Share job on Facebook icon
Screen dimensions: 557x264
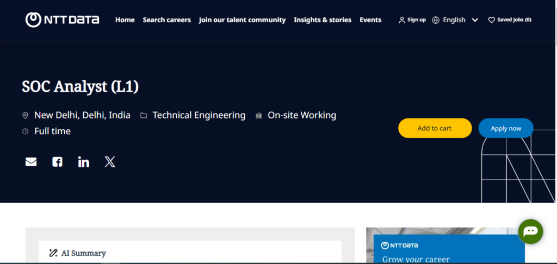click(x=57, y=162)
